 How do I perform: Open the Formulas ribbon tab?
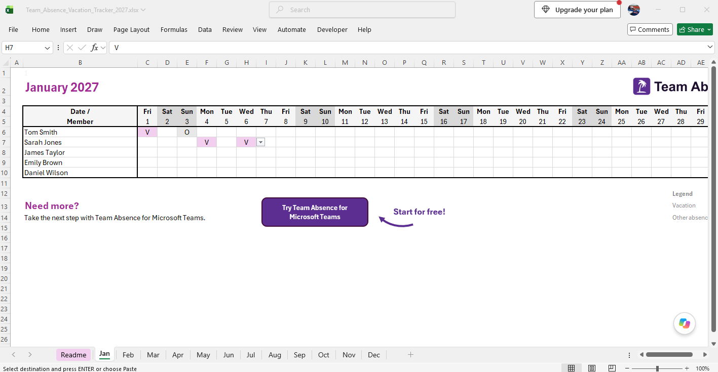pos(174,30)
